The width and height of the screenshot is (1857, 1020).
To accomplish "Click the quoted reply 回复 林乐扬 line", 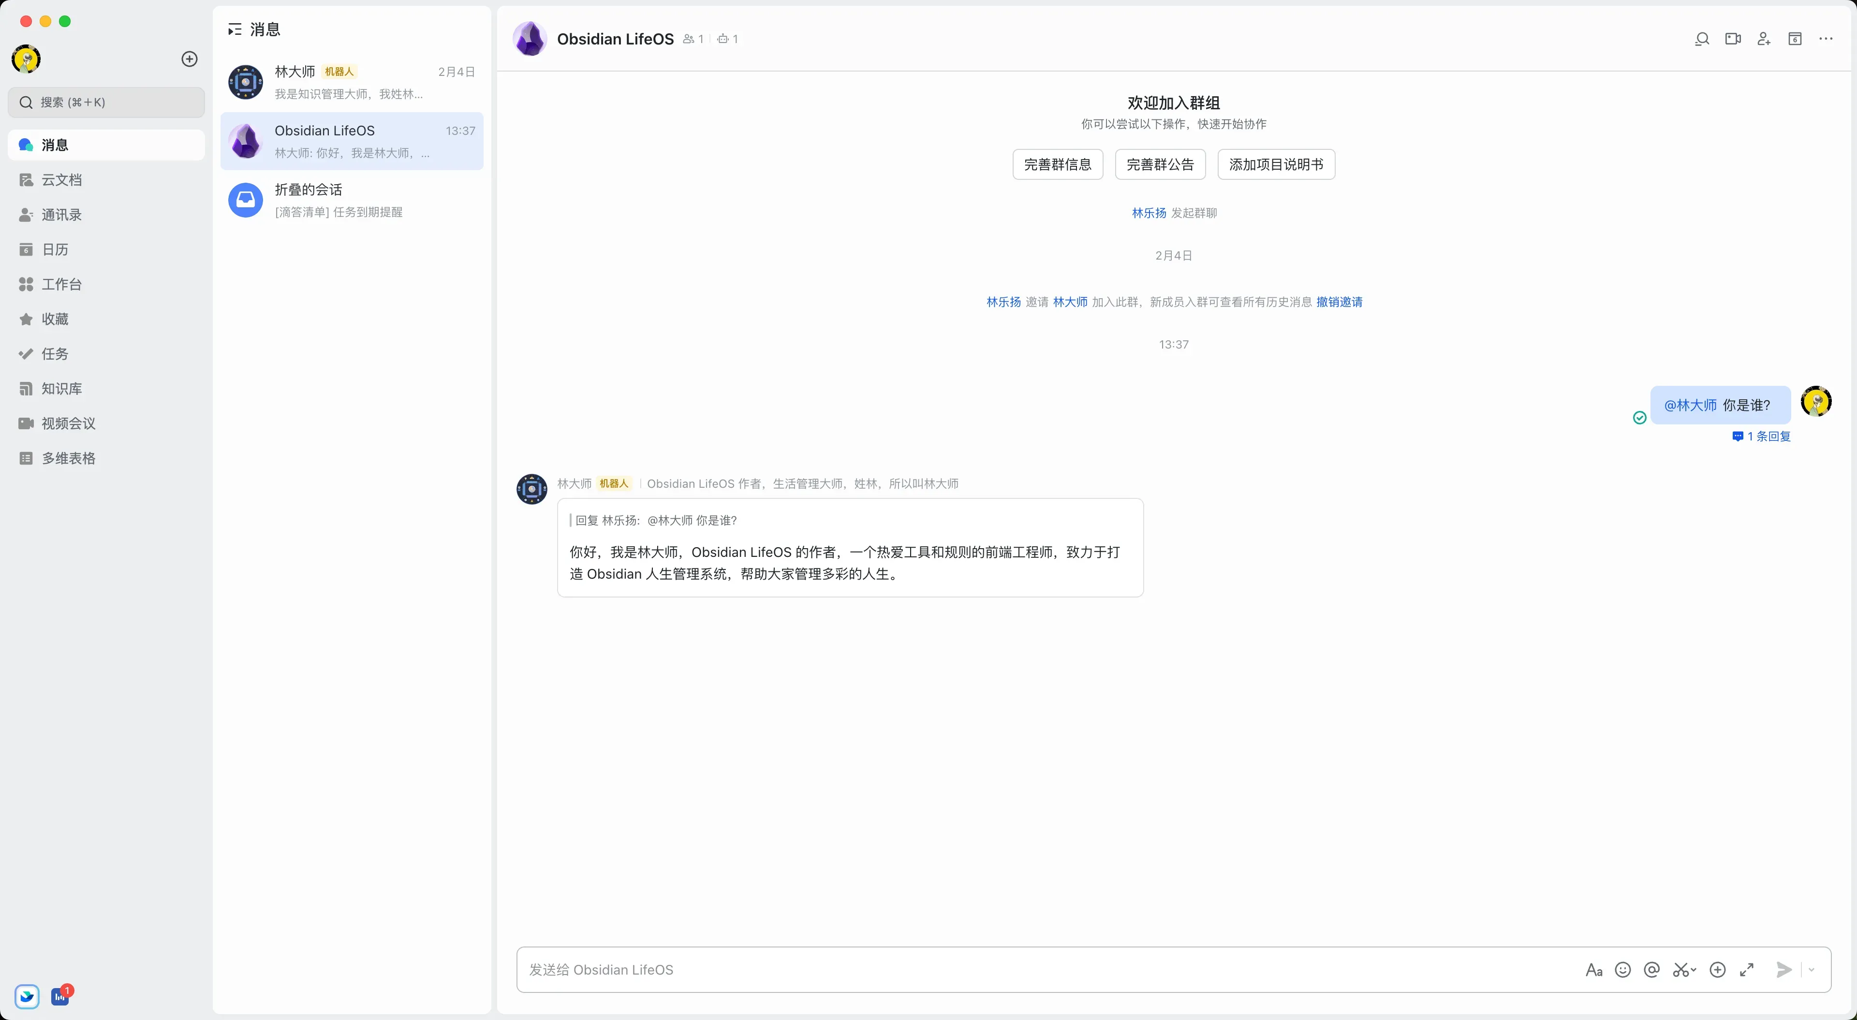I will (653, 521).
